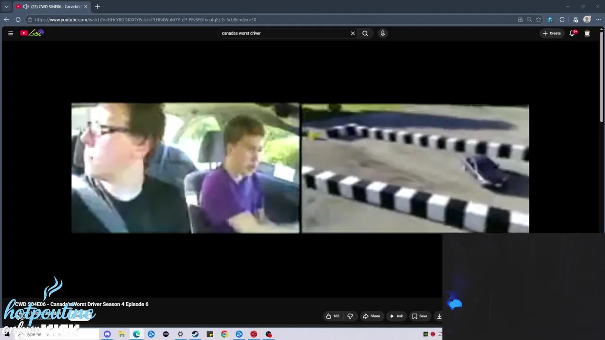Go back with browser back arrow
This screenshot has height=340, width=605.
(x=6, y=19)
